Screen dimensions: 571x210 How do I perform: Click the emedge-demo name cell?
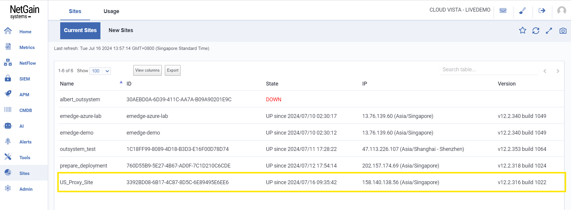(x=77, y=133)
